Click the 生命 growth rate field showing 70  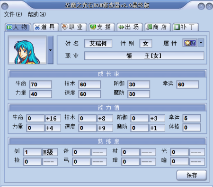(41, 84)
